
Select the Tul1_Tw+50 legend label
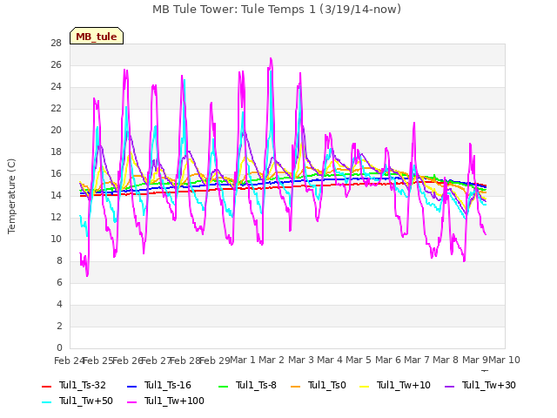pos(86,401)
